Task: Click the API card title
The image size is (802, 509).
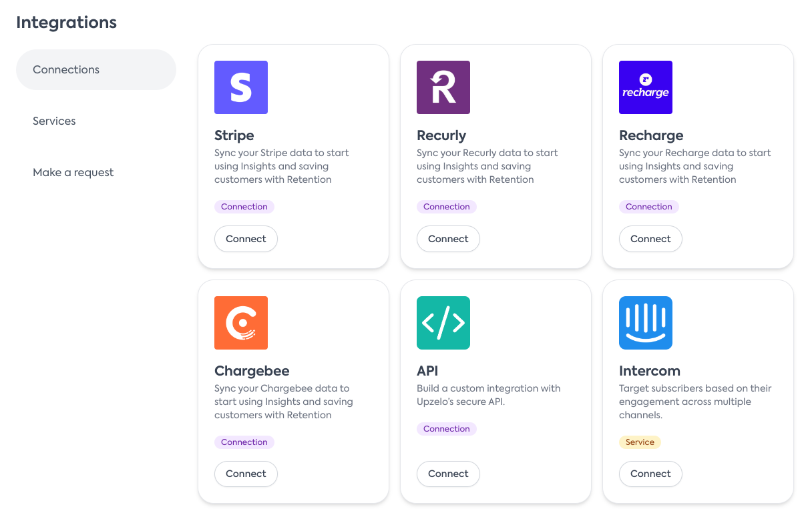Action: click(427, 371)
